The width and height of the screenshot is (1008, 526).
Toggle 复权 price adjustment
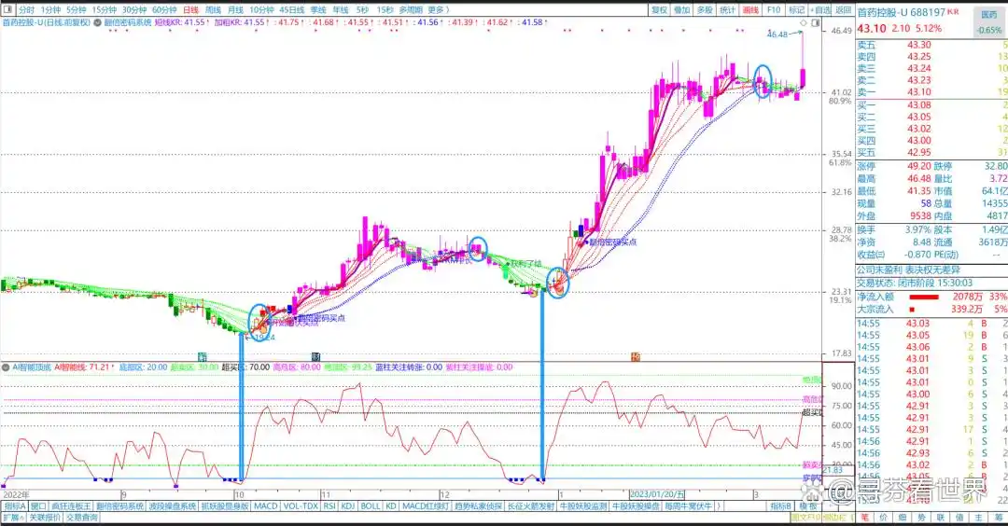pos(659,9)
